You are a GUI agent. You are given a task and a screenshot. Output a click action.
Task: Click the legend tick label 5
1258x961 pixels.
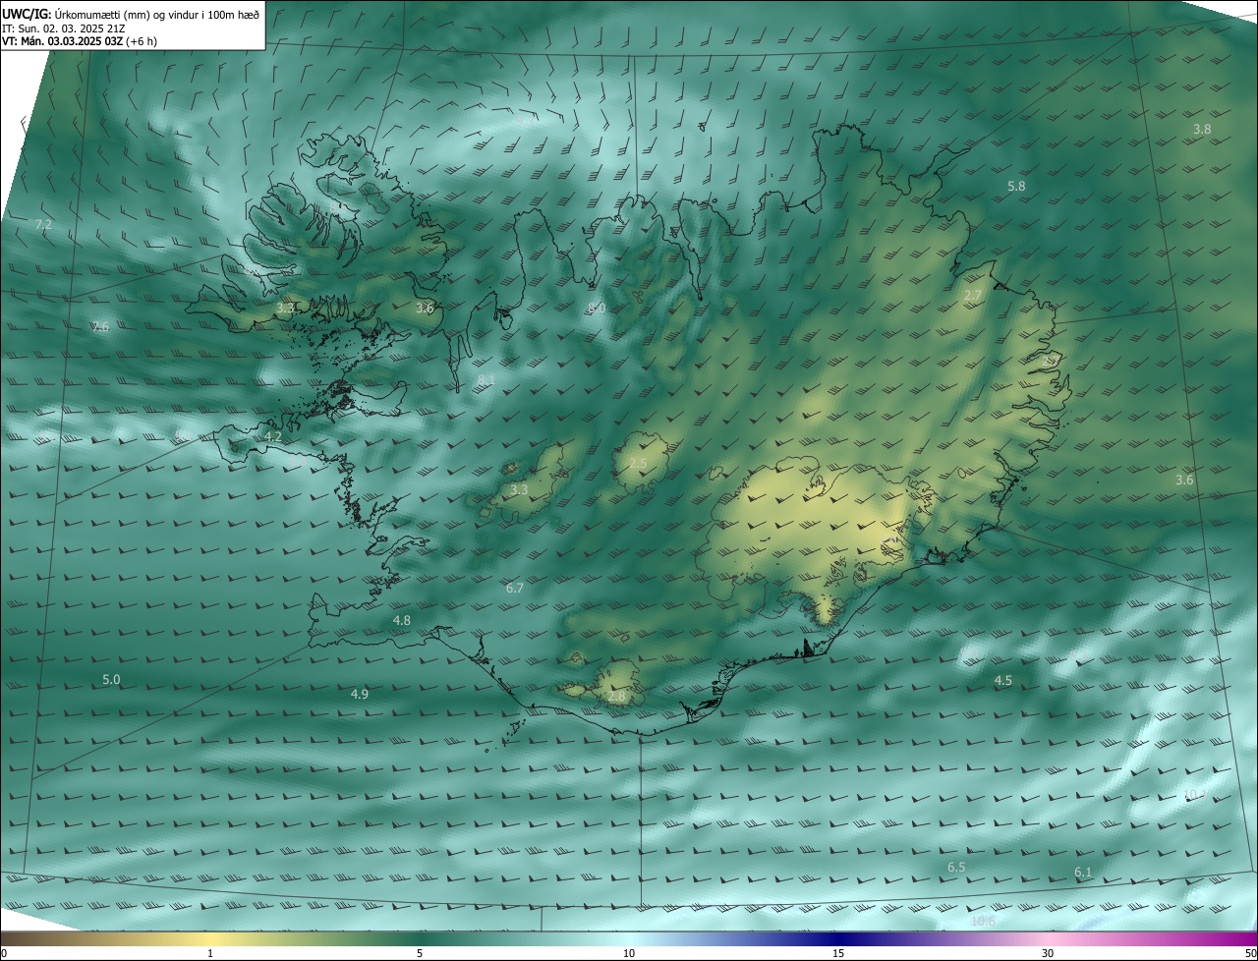(420, 954)
